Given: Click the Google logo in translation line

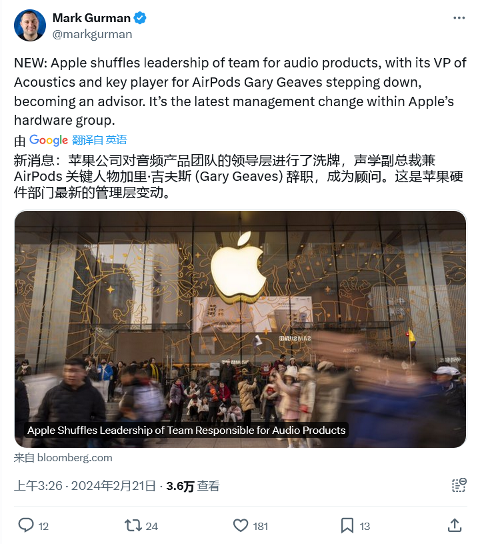Looking at the screenshot, I should point(49,140).
